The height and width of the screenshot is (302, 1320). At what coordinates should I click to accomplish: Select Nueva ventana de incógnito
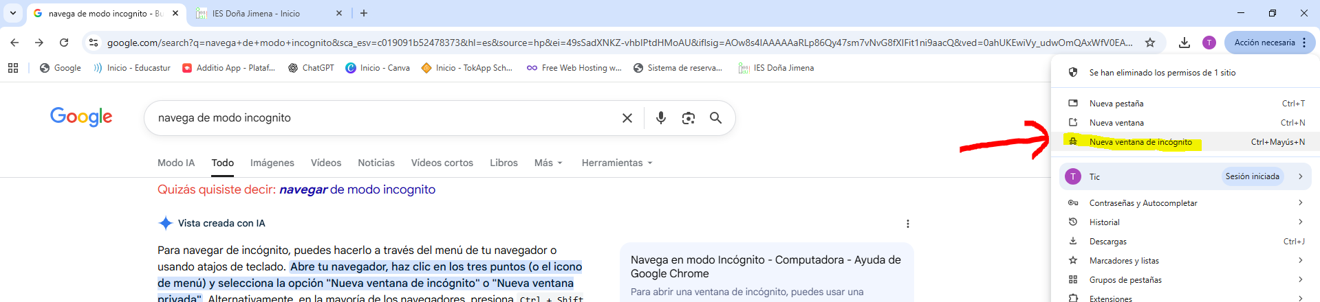(x=1140, y=142)
